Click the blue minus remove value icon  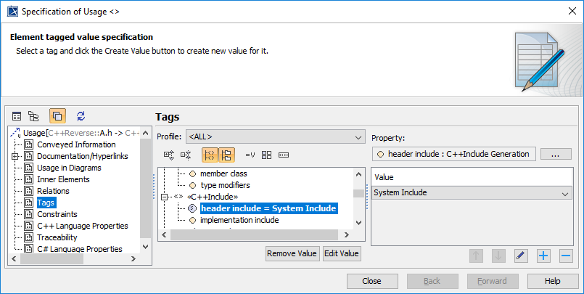[x=566, y=255]
